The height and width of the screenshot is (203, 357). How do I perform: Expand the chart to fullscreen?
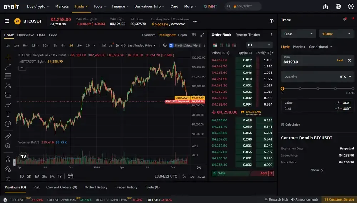pyautogui.click(x=202, y=35)
